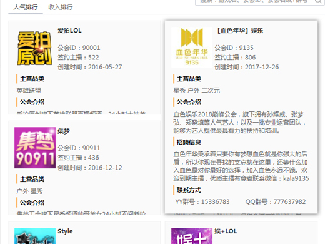Open the 娱+ guild thumbnail
The height and width of the screenshot is (244, 325).
[x=192, y=236]
